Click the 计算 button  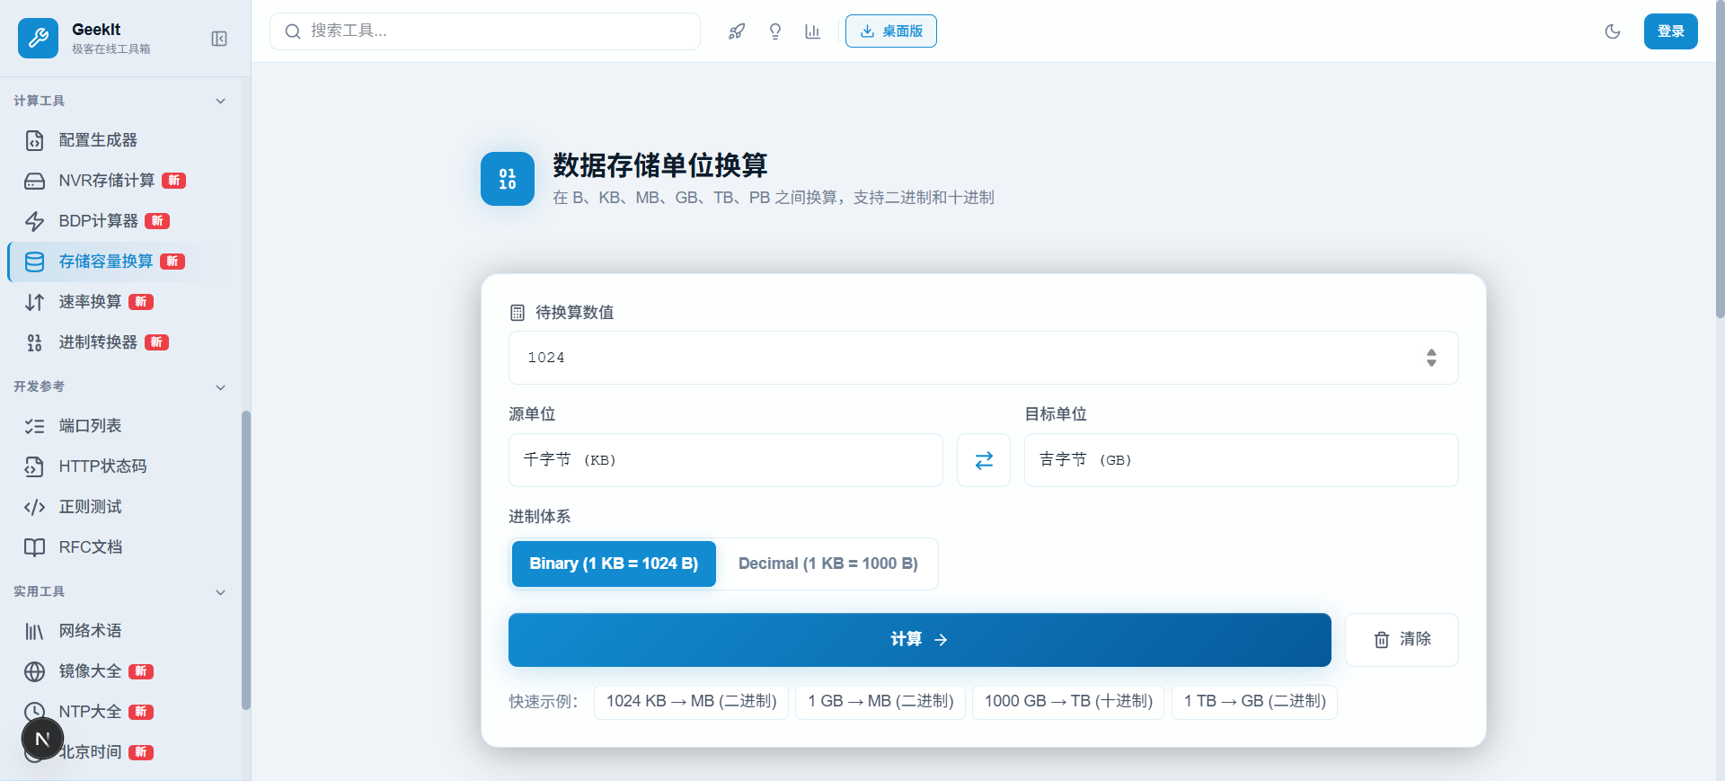click(x=920, y=640)
